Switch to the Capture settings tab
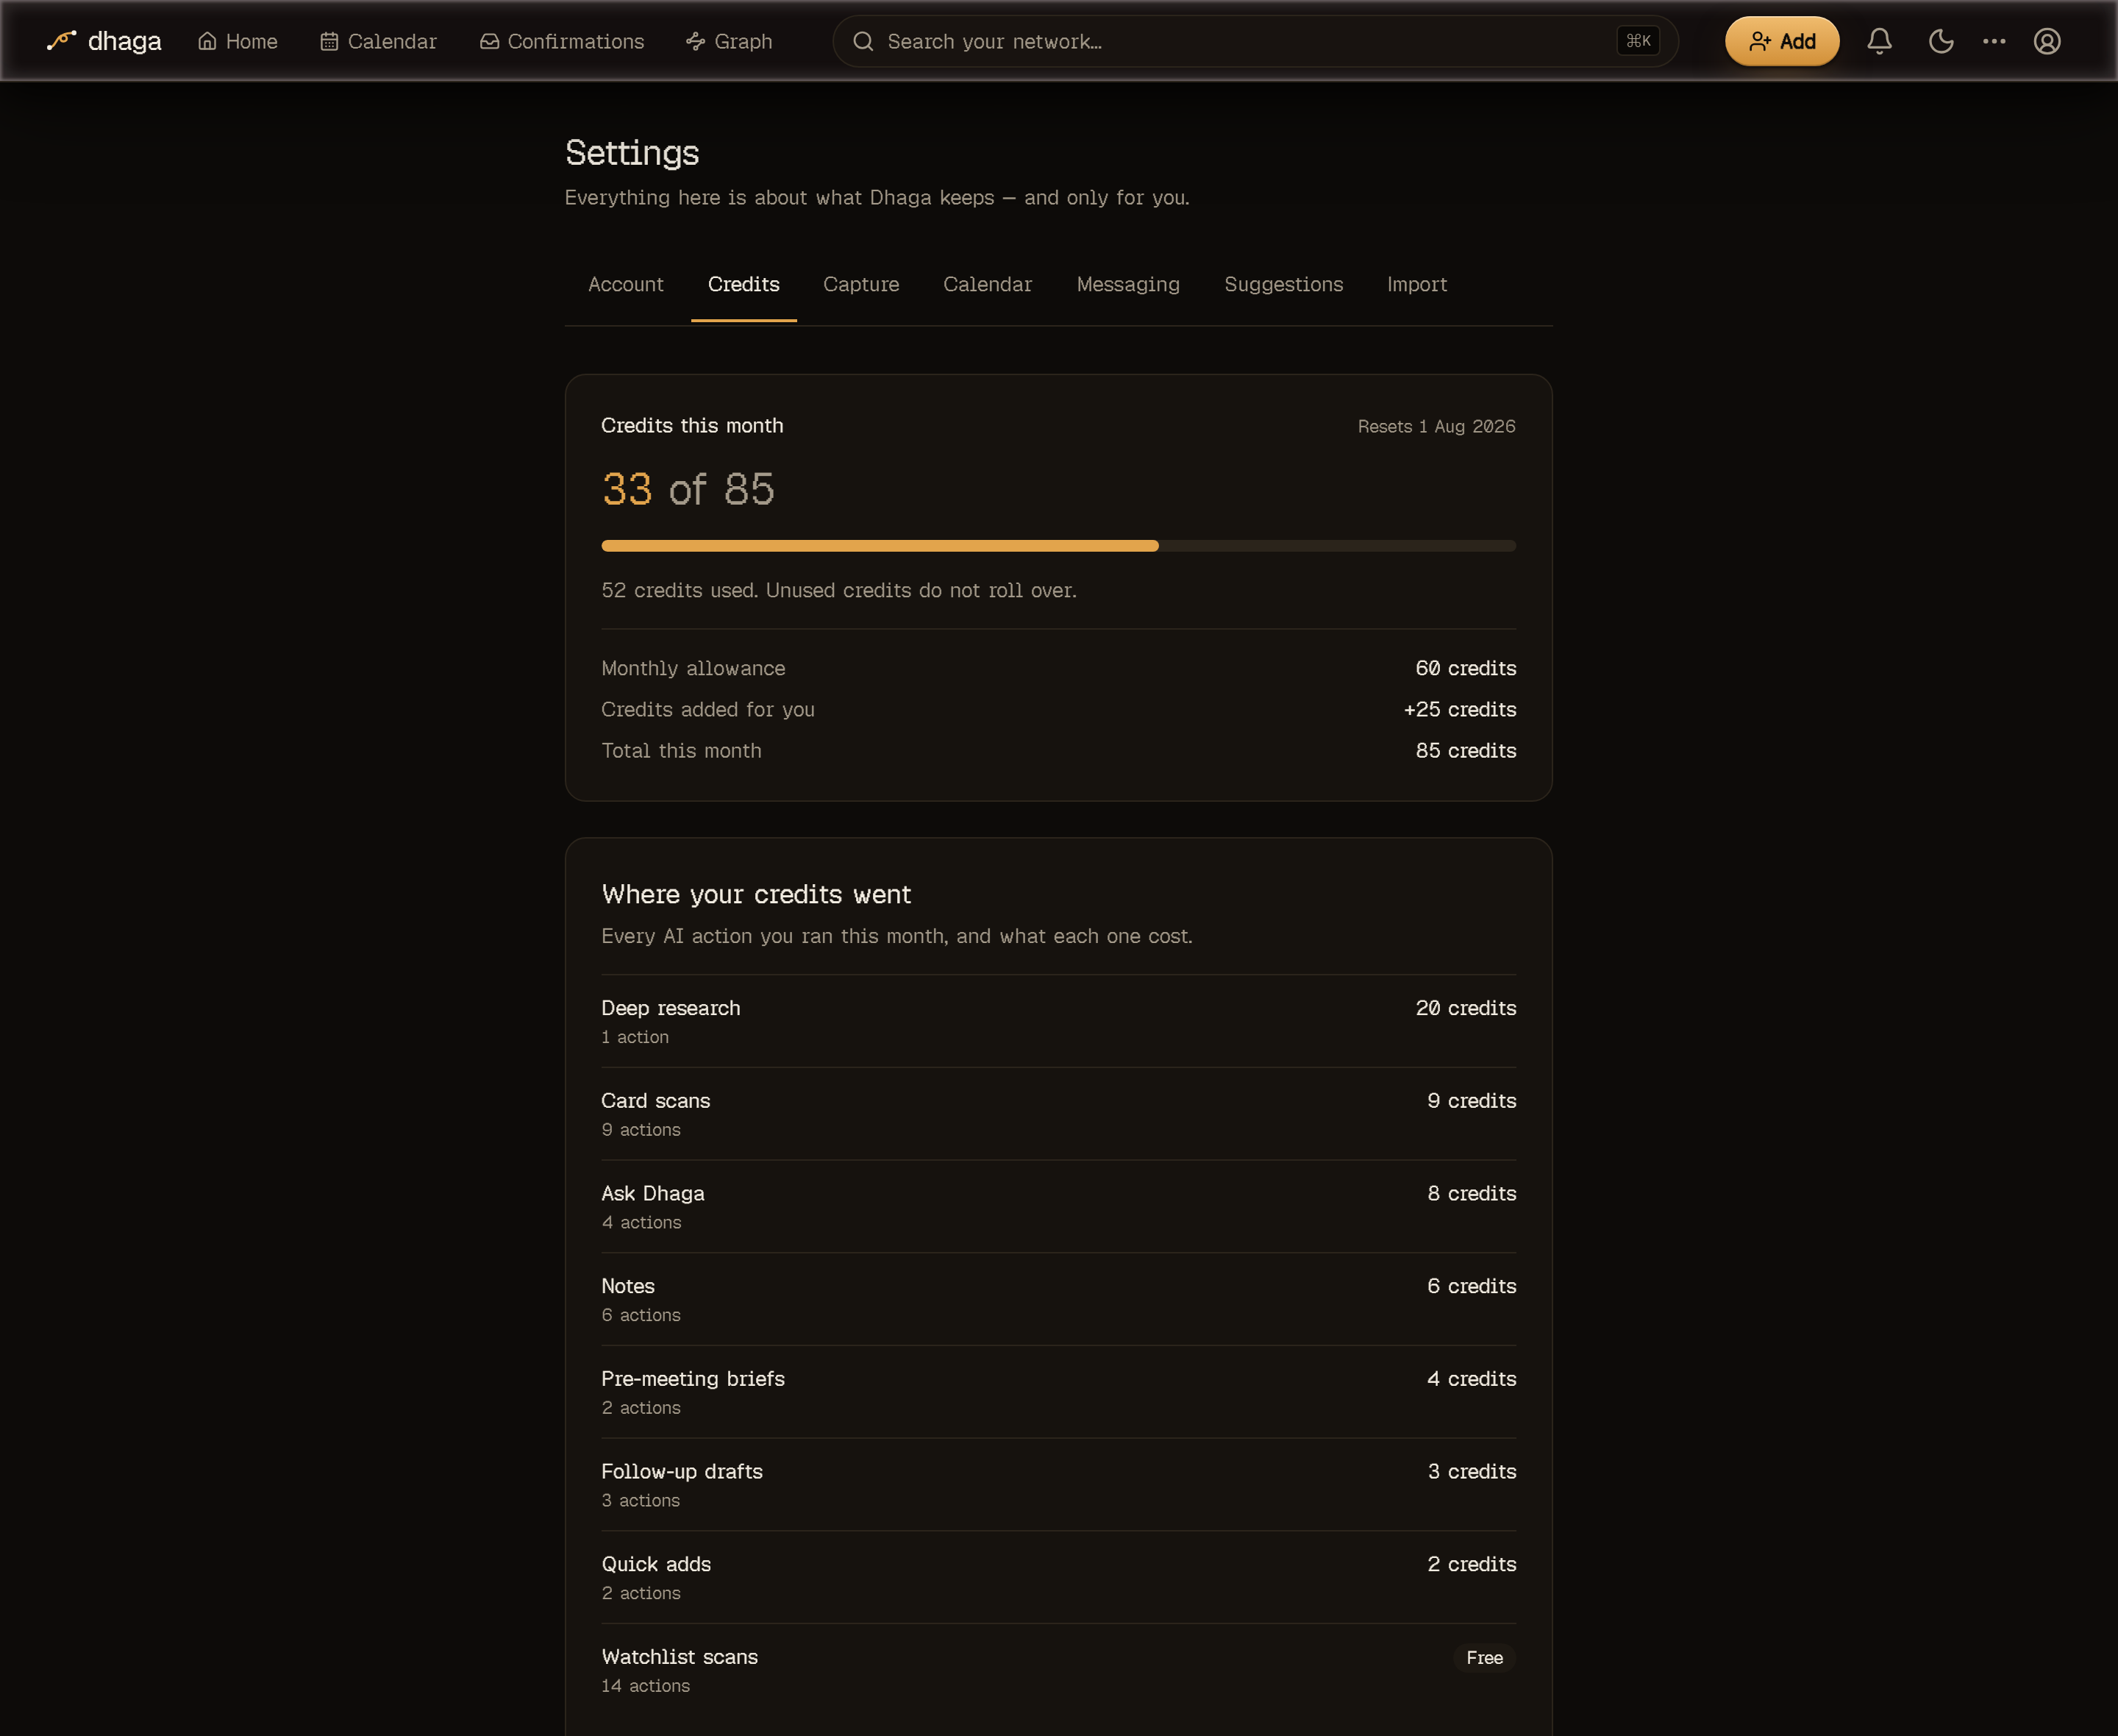 [860, 284]
